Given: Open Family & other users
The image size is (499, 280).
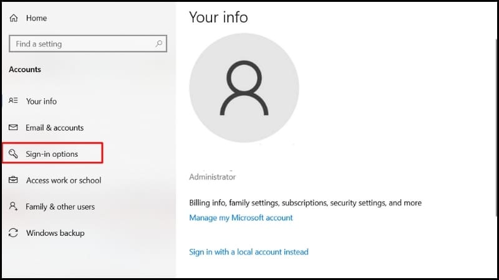Looking at the screenshot, I should [60, 207].
